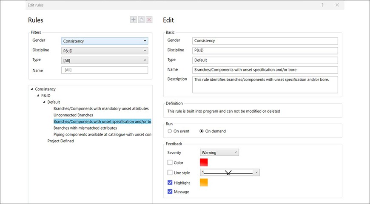
Task: Select Branches with mismatched attributes rule
Action: pyautogui.click(x=85, y=128)
